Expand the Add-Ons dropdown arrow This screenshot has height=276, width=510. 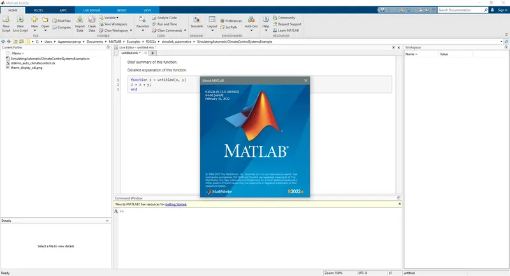point(251,31)
